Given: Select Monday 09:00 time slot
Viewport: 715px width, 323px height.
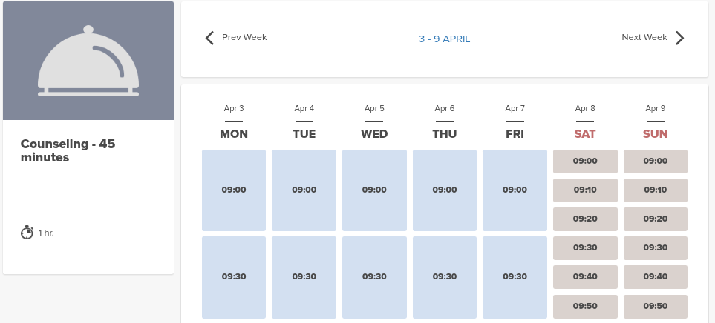Looking at the screenshot, I should (234, 190).
